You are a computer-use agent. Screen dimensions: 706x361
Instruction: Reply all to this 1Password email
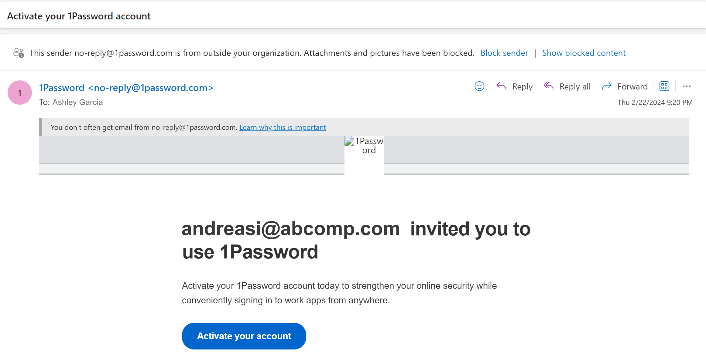coord(567,87)
